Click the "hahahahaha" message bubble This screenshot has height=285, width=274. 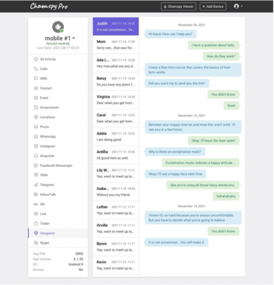point(226,196)
